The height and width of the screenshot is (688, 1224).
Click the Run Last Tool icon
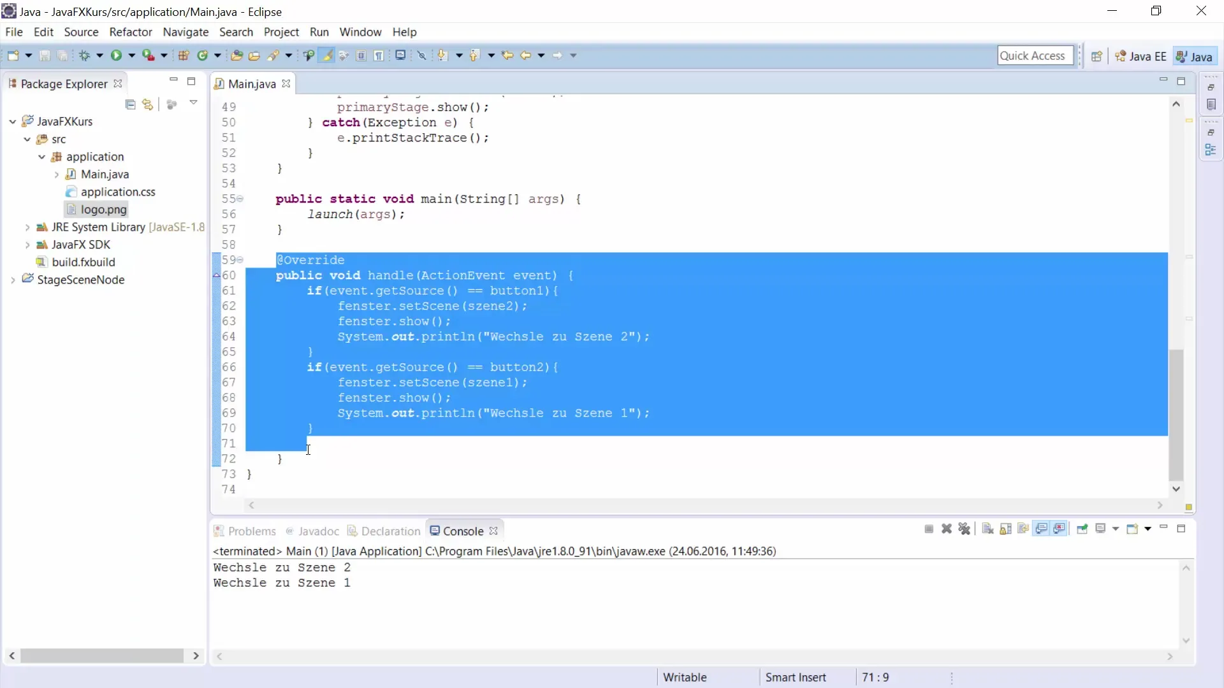click(148, 56)
